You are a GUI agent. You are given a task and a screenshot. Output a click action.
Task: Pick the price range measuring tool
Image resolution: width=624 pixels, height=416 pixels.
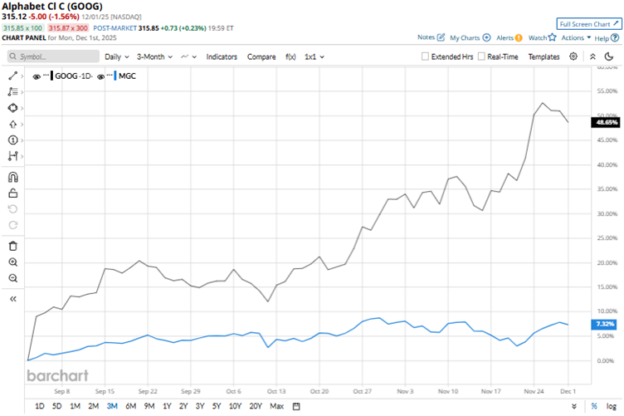pos(12,156)
